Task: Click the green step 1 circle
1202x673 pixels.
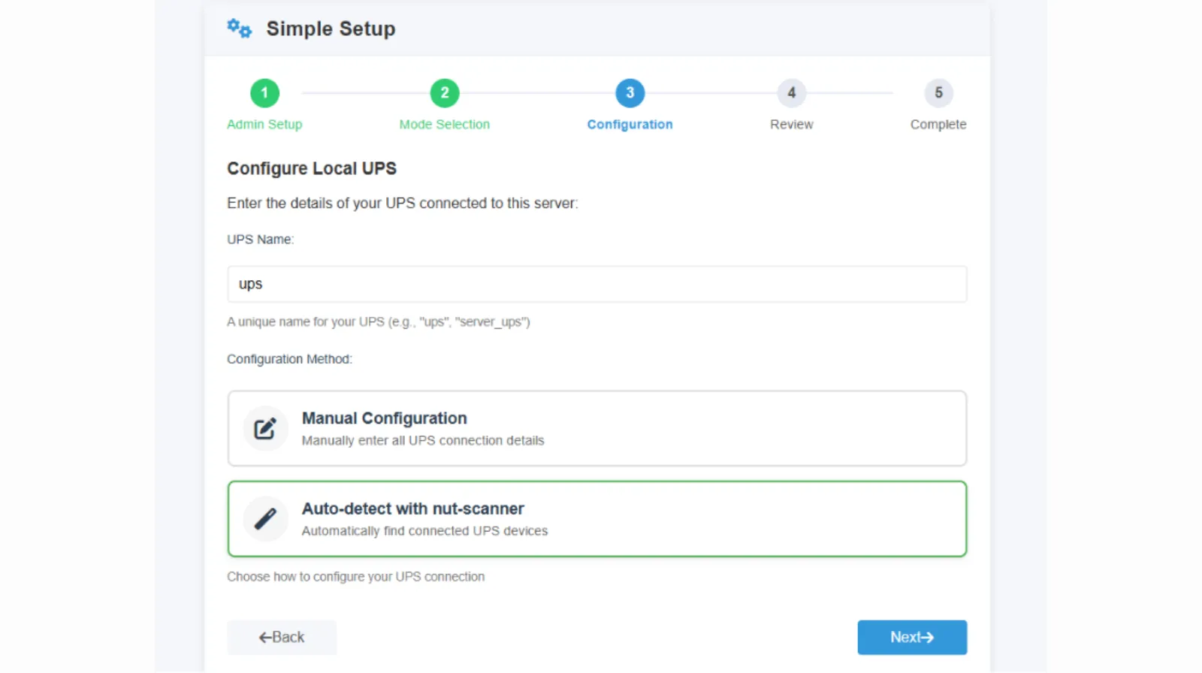Action: coord(264,93)
